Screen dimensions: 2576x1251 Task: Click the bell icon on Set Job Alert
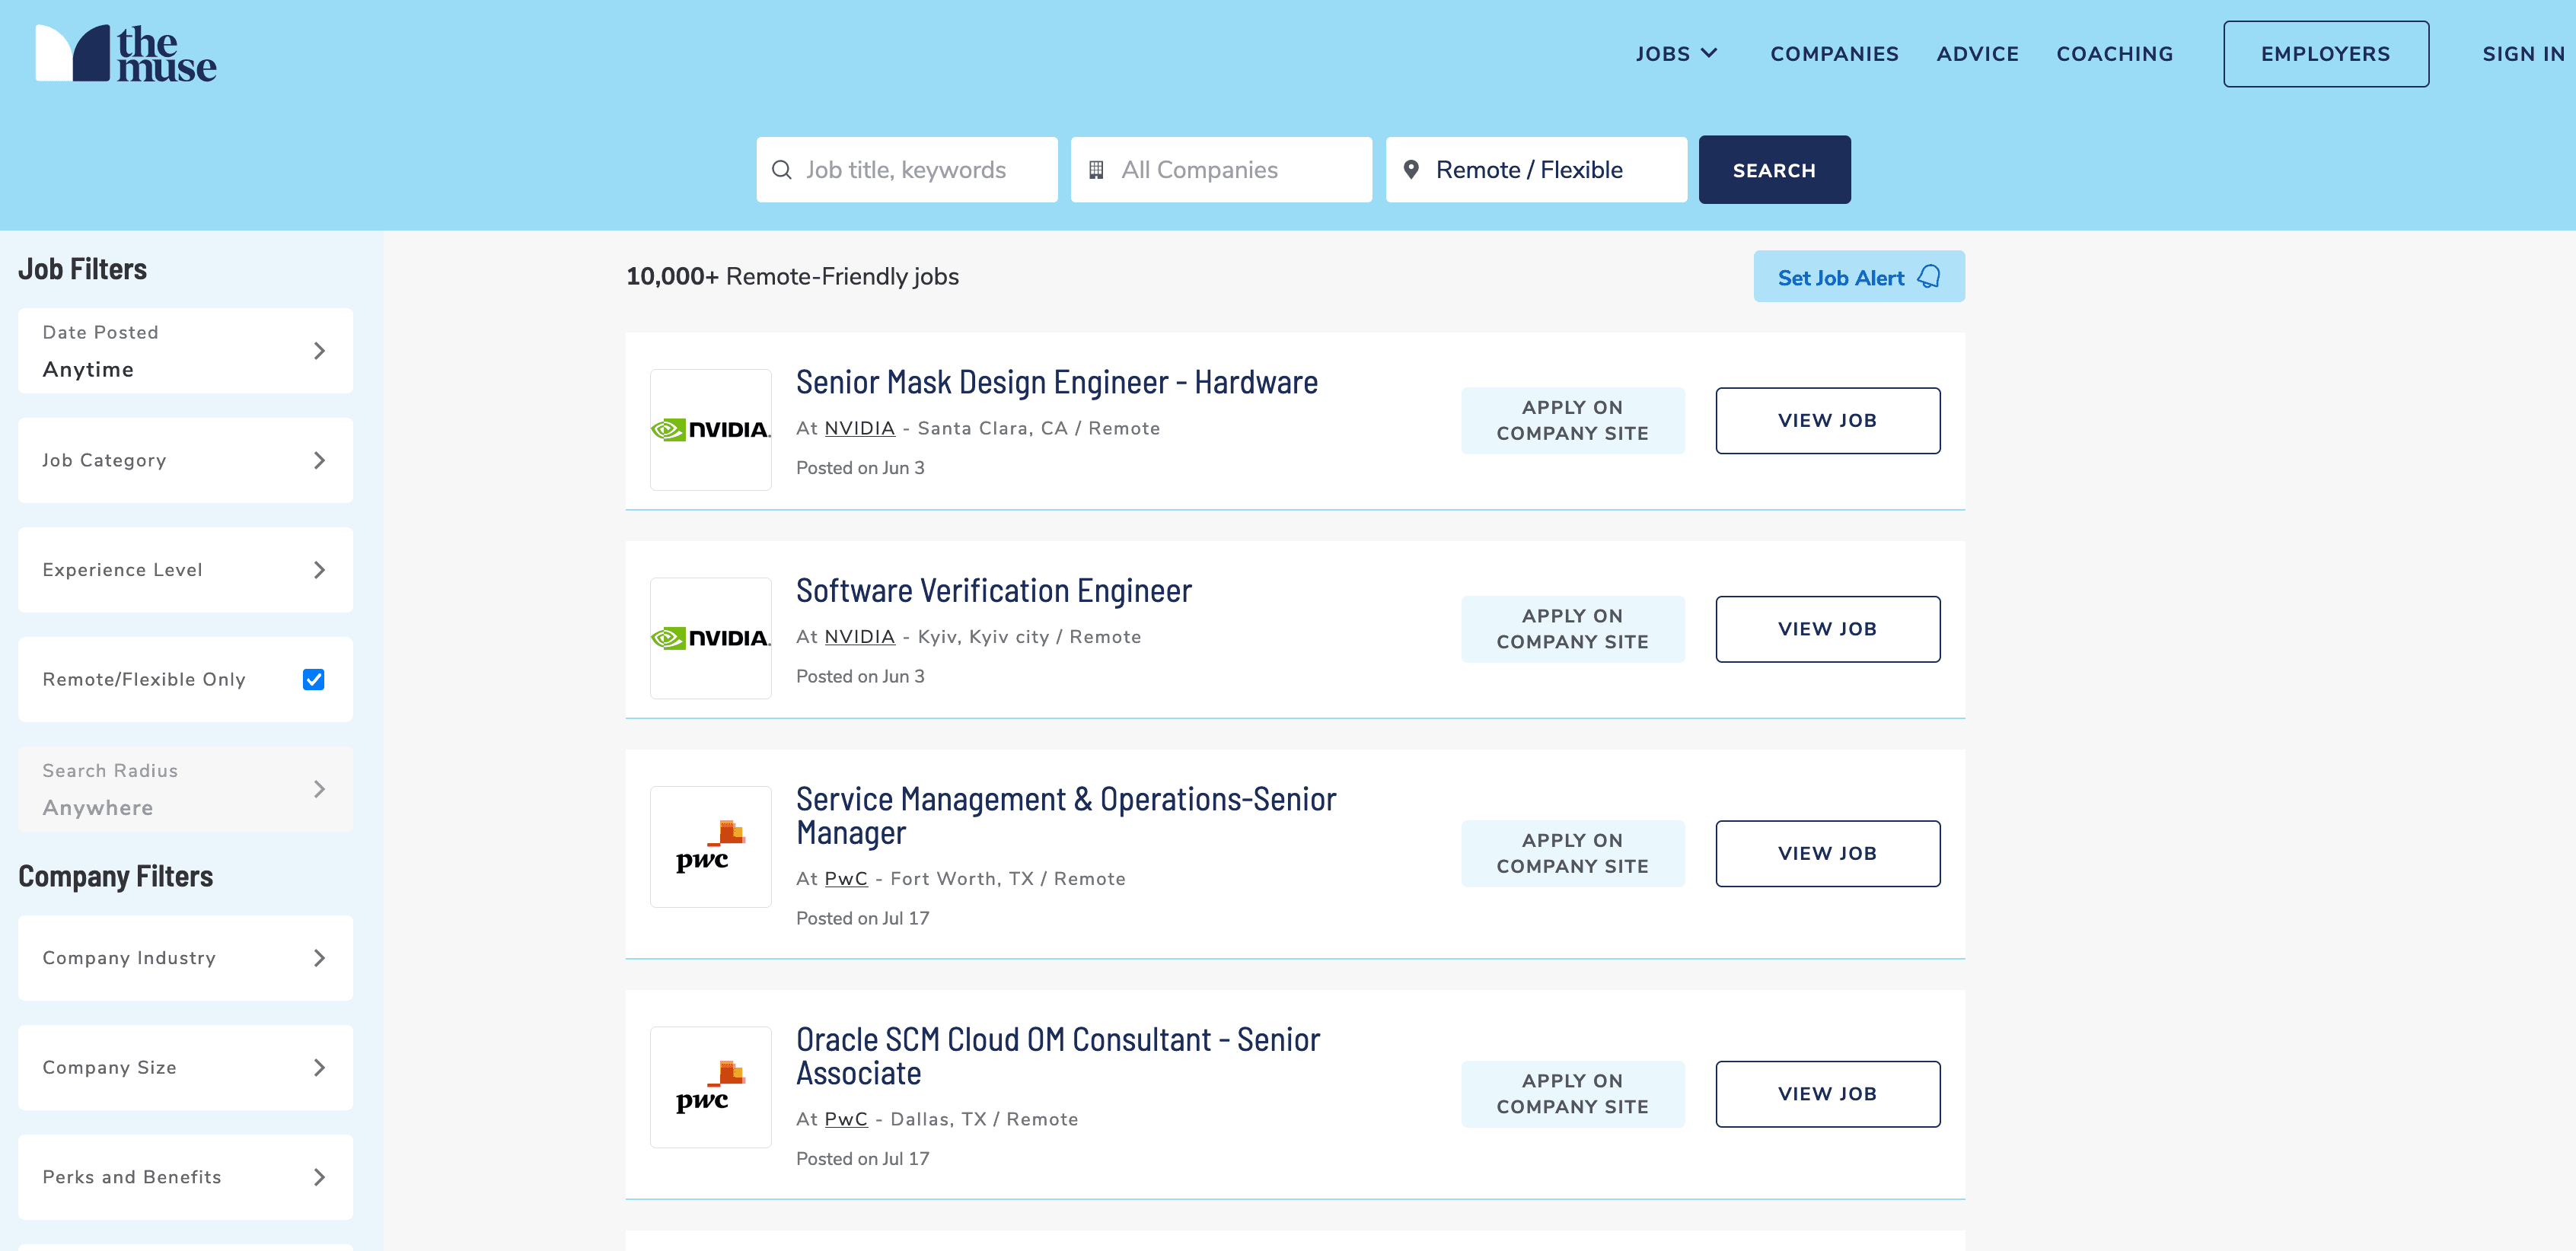pos(1929,277)
